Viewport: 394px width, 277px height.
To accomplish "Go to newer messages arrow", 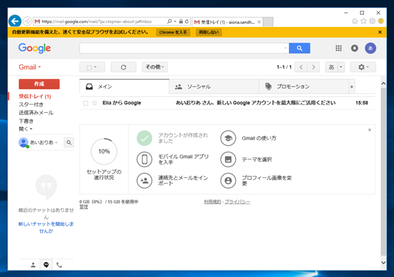I will [301, 68].
